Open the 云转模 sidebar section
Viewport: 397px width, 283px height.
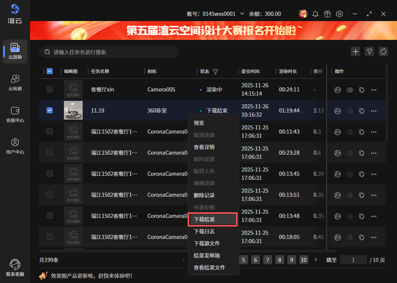tap(15, 83)
